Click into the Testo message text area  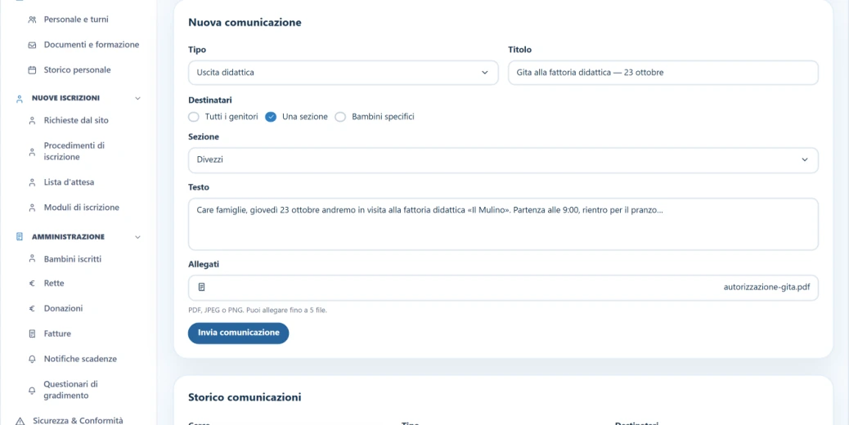503,225
